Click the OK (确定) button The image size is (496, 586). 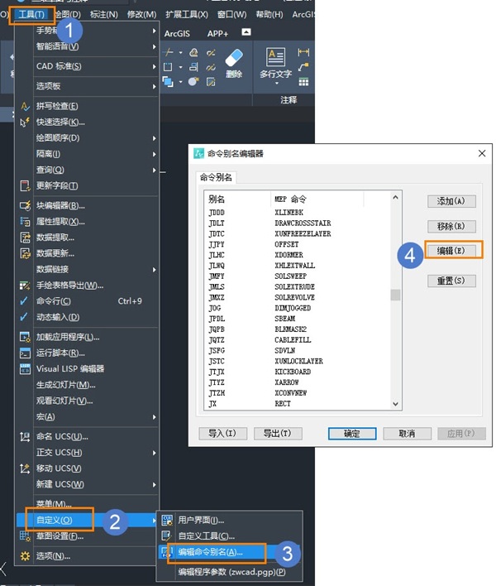tap(352, 434)
